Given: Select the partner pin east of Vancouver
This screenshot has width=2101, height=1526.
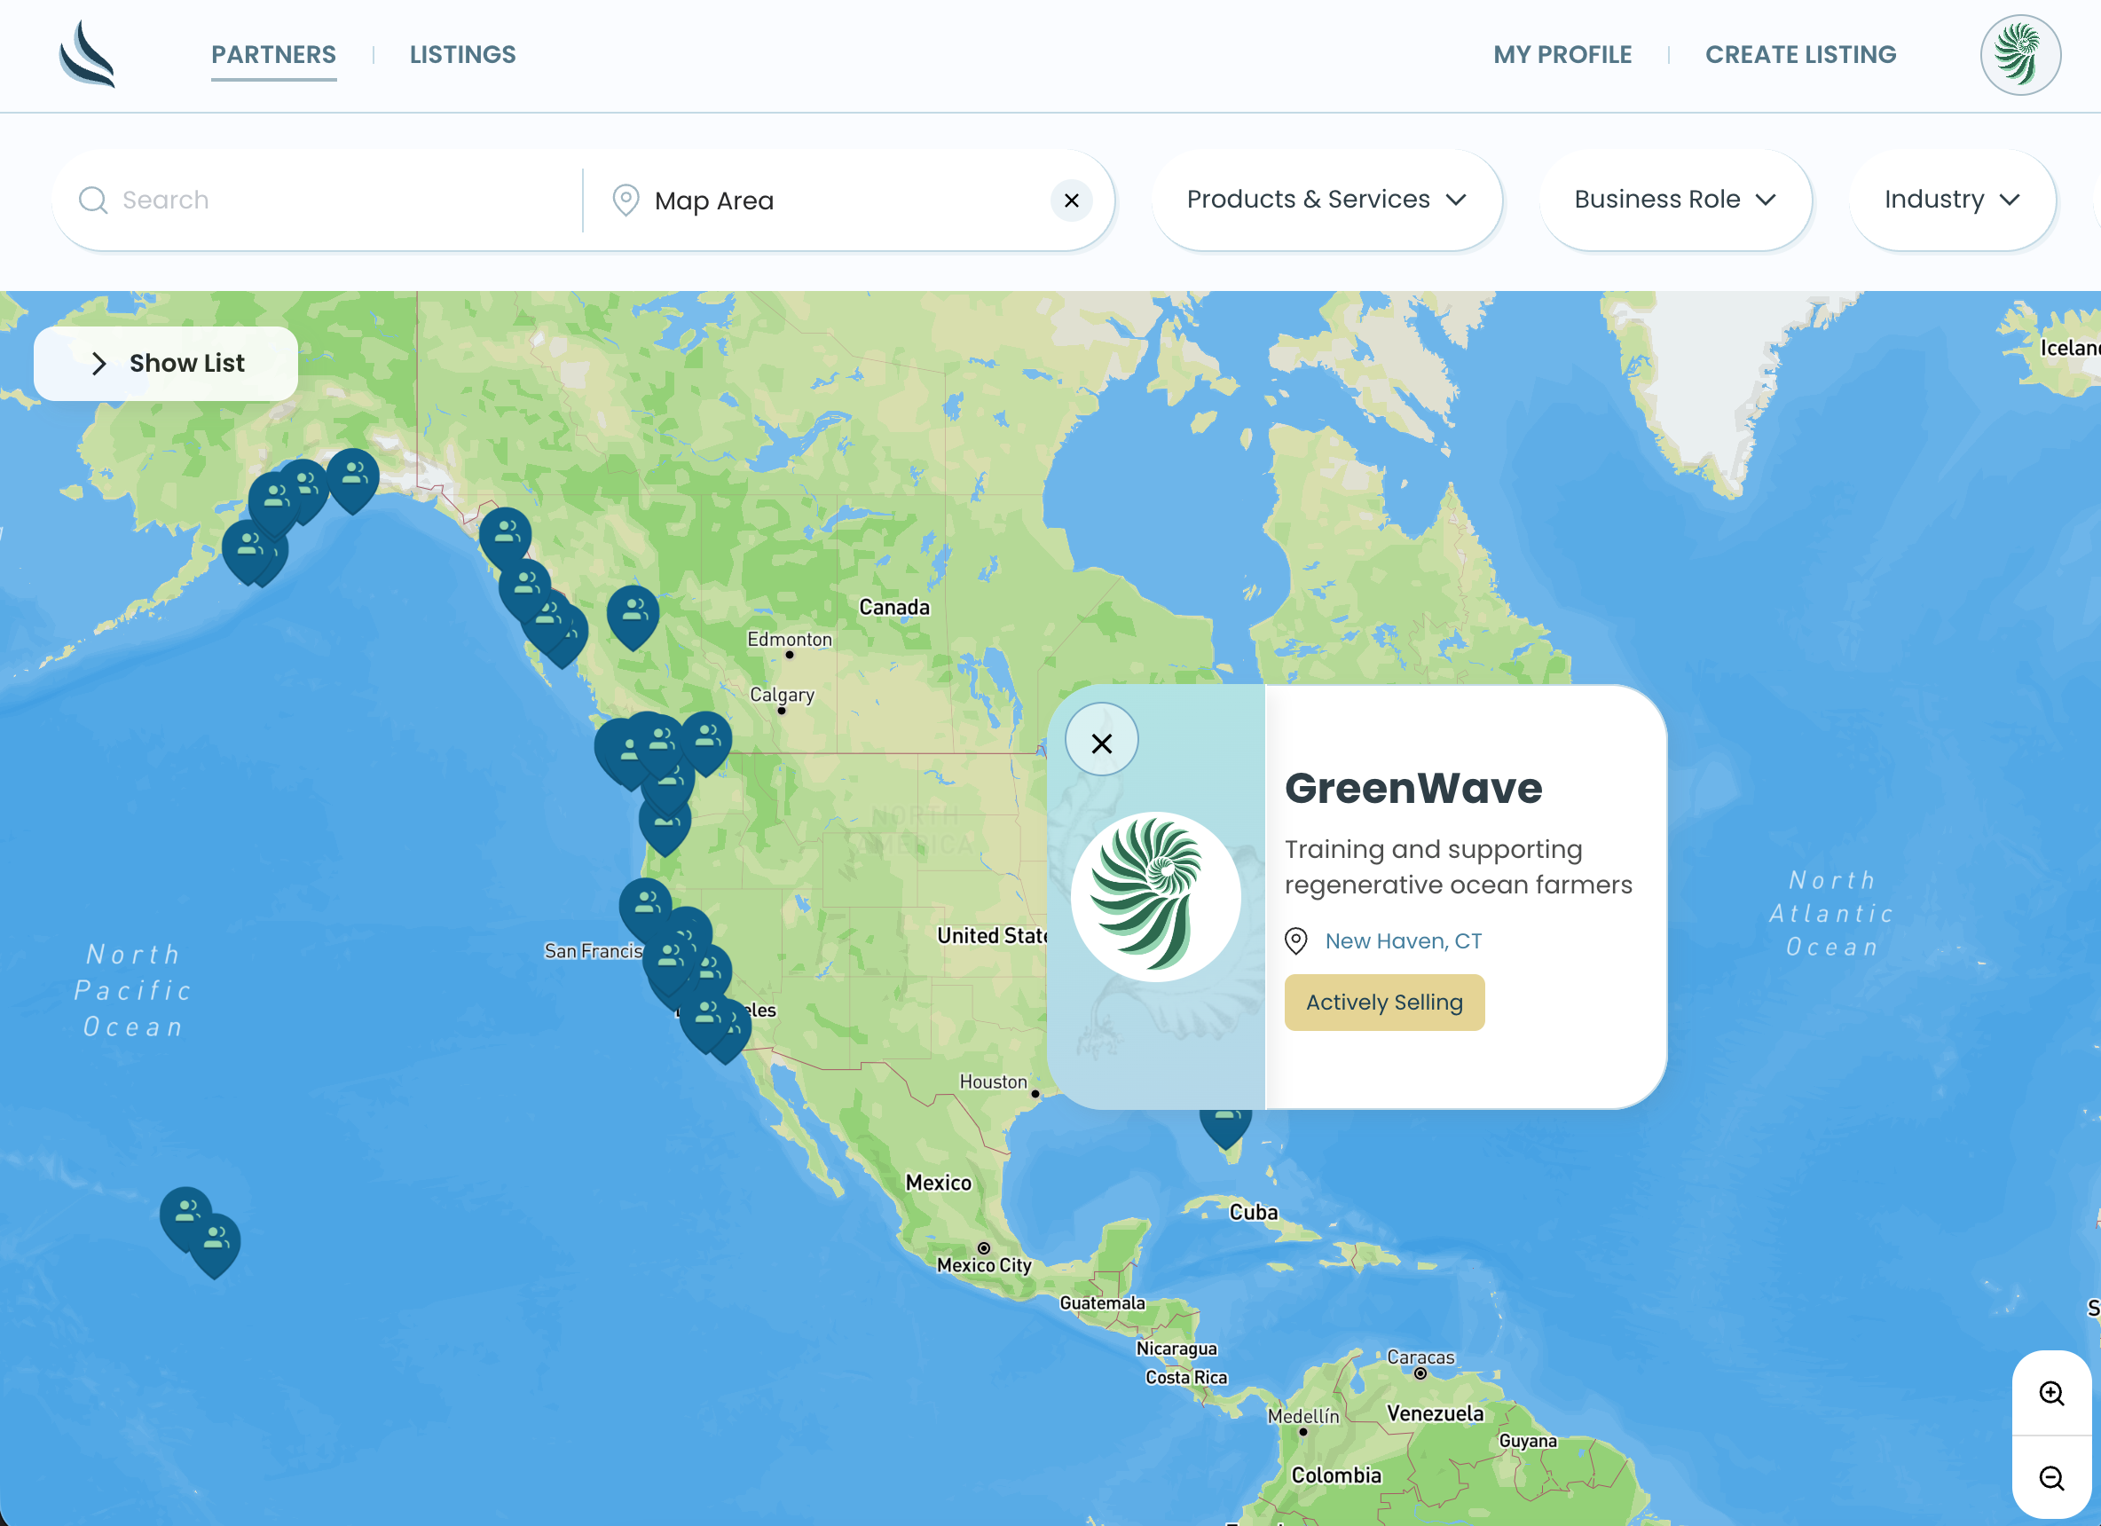Looking at the screenshot, I should tap(706, 738).
